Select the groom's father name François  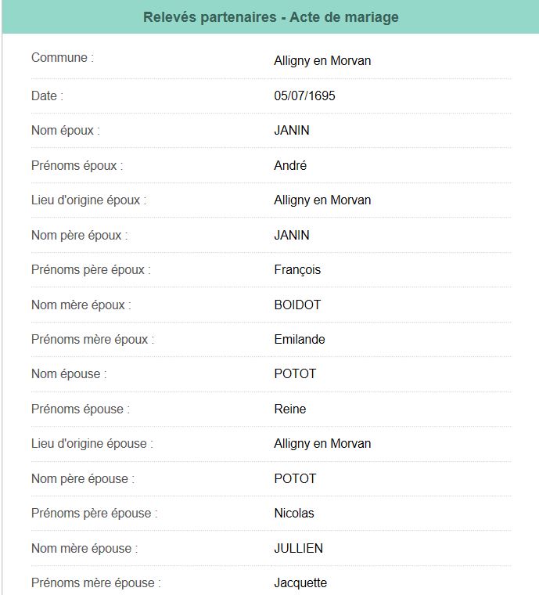(297, 270)
